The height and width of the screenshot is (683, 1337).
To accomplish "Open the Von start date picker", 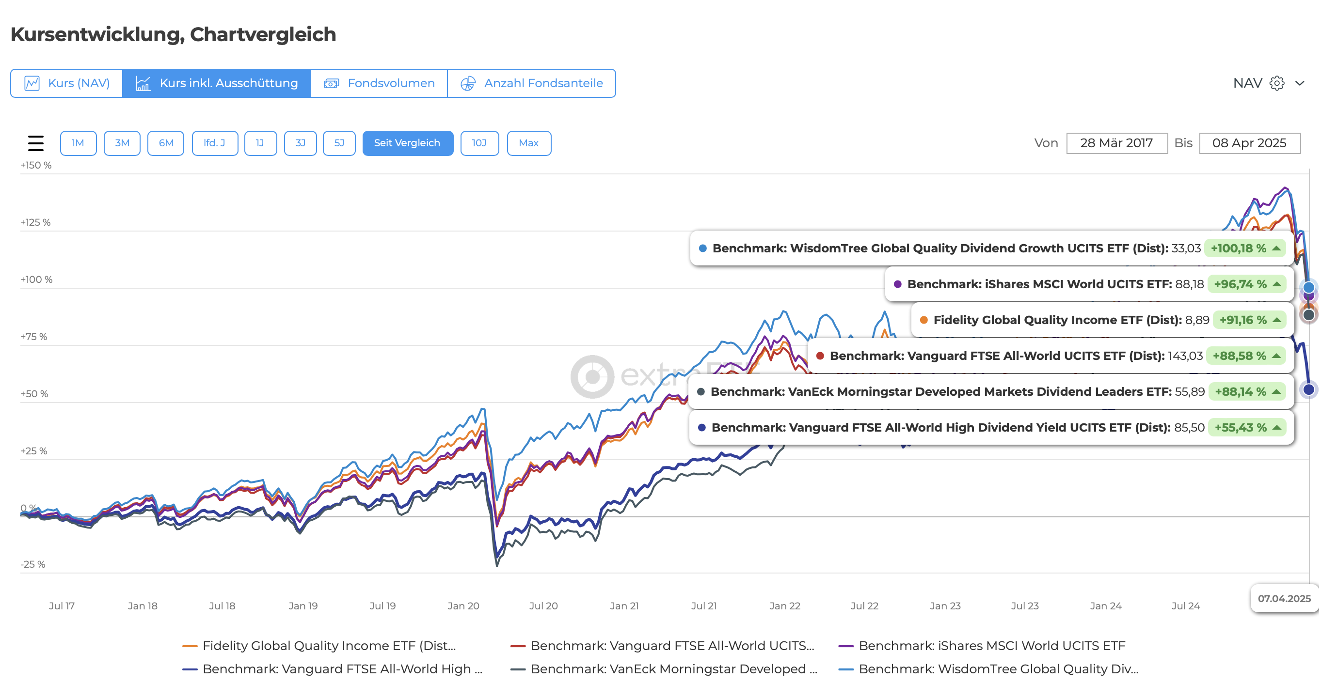I will point(1116,142).
